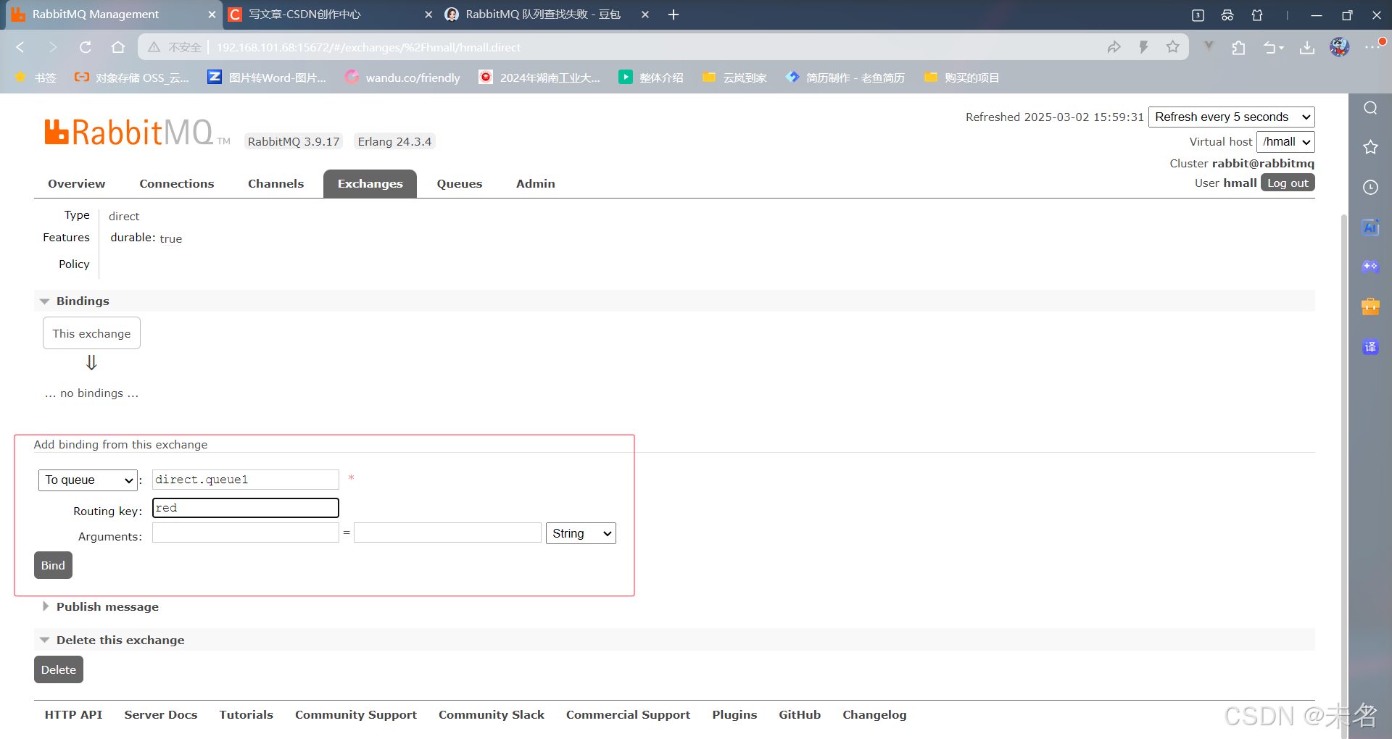The image size is (1392, 739).
Task: Open new browser tab
Action: coord(674,14)
